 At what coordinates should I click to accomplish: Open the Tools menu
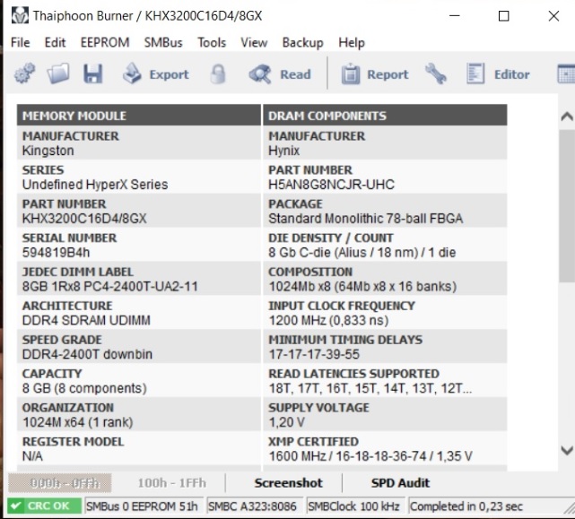[212, 42]
